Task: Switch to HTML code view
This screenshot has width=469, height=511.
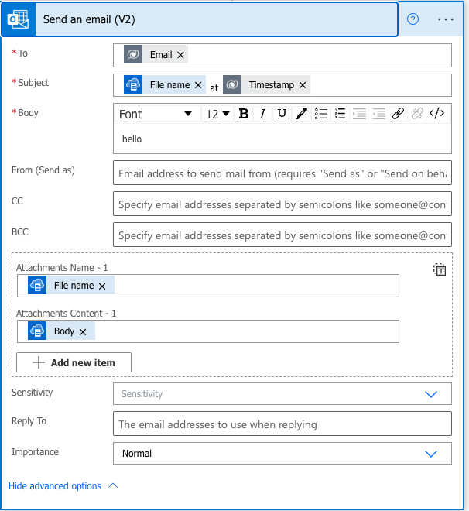Action: (x=437, y=114)
